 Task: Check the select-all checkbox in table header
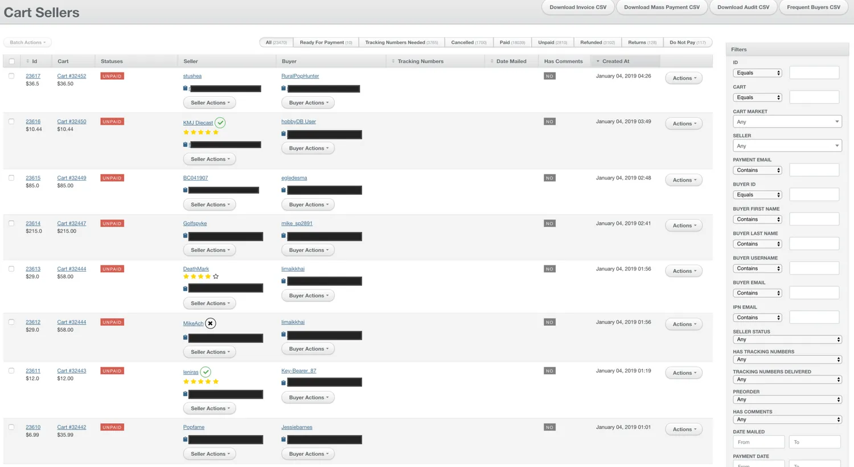tap(11, 62)
